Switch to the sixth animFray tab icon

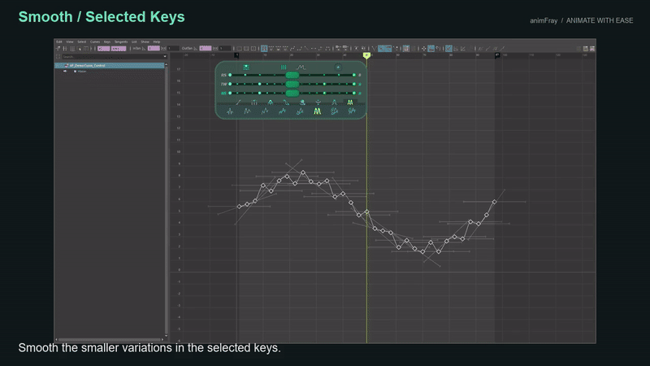click(x=318, y=102)
